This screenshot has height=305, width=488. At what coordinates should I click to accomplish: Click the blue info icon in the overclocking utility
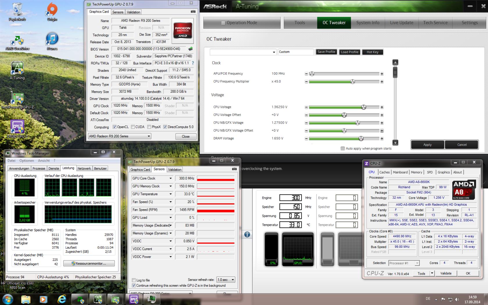[x=247, y=234]
